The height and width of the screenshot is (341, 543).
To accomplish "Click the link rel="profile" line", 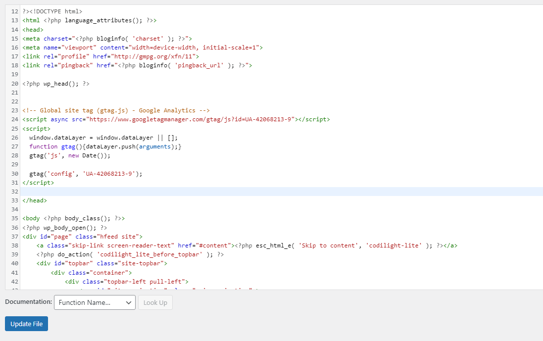I will [111, 56].
